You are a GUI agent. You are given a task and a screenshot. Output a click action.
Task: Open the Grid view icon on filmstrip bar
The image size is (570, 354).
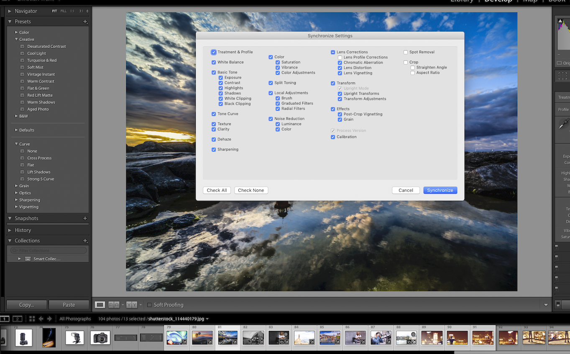[x=32, y=319]
